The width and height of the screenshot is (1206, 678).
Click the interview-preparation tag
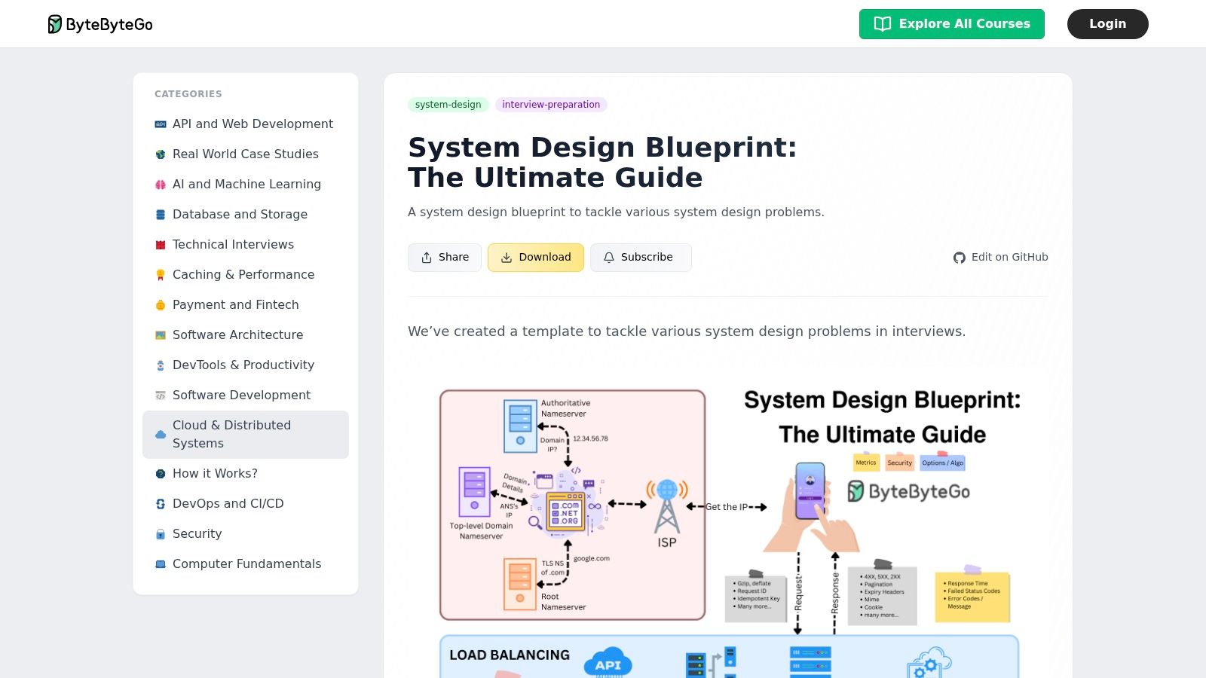pyautogui.click(x=551, y=105)
